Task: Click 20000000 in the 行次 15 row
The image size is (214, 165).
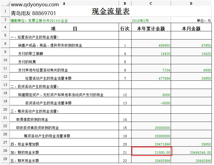Action: click(162, 128)
